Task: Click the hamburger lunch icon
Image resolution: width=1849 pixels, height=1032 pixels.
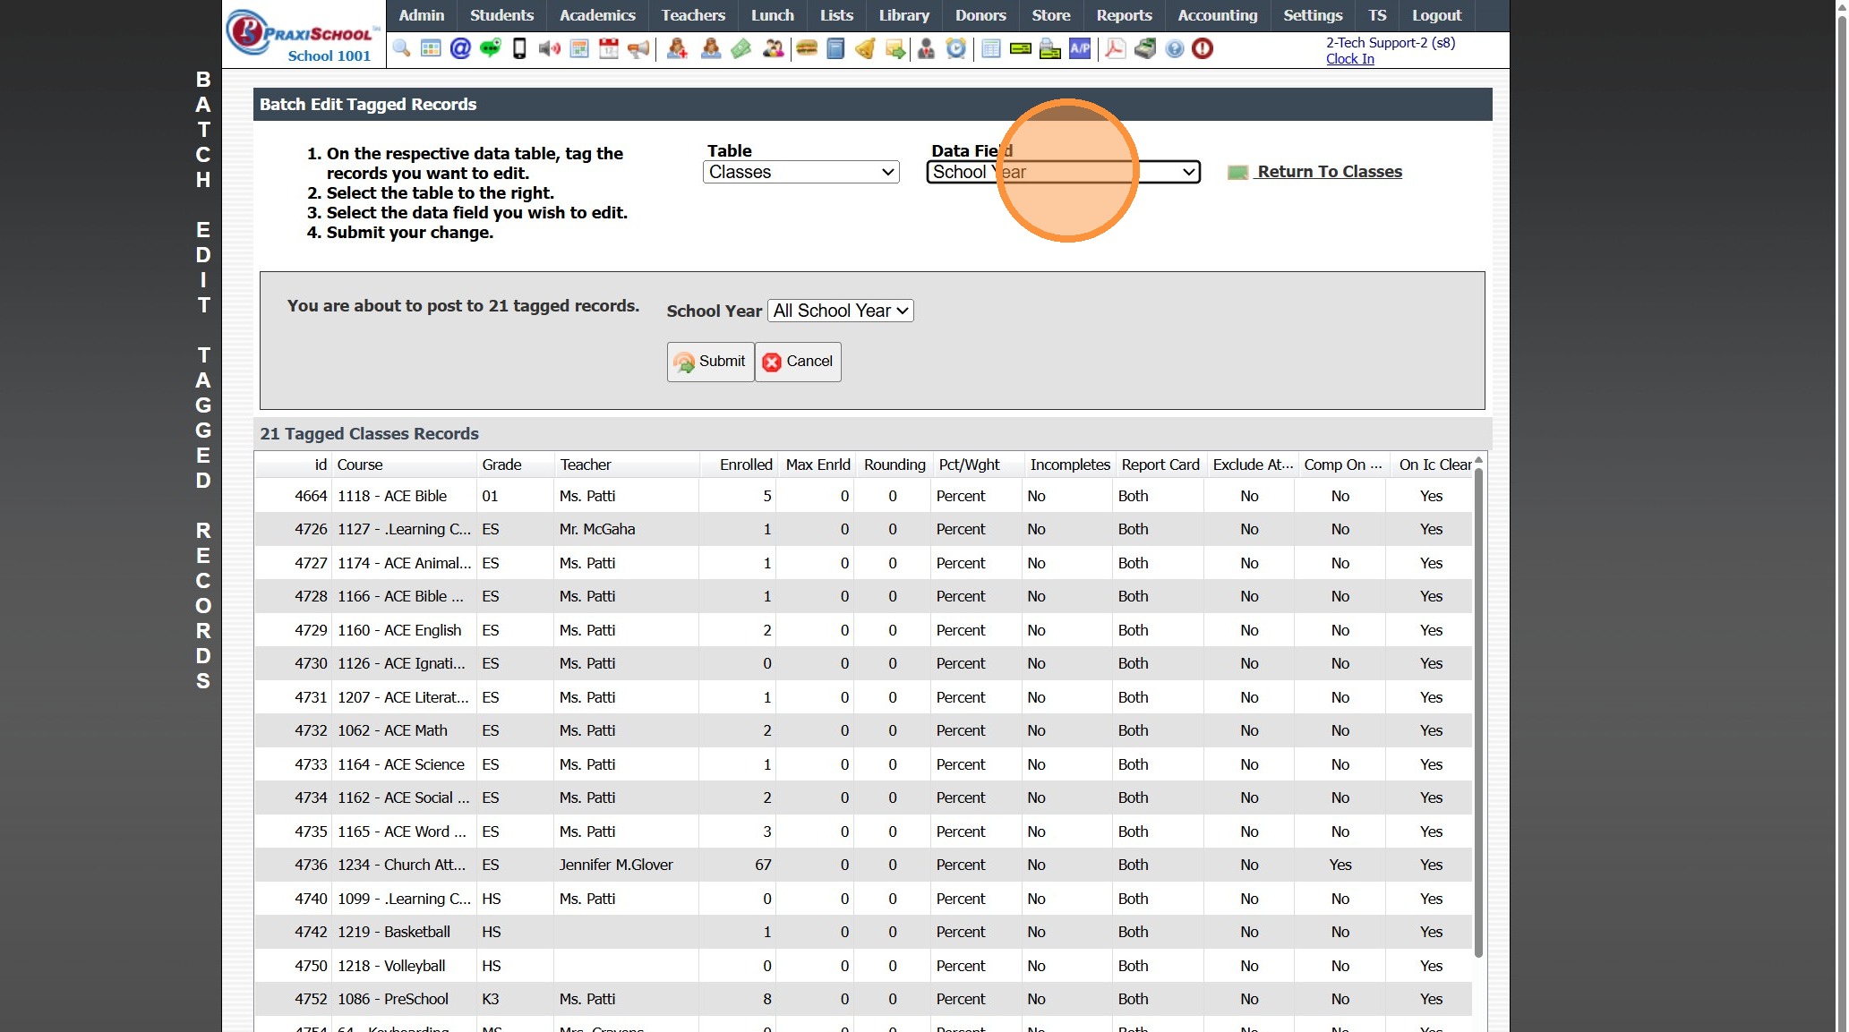Action: click(x=806, y=48)
